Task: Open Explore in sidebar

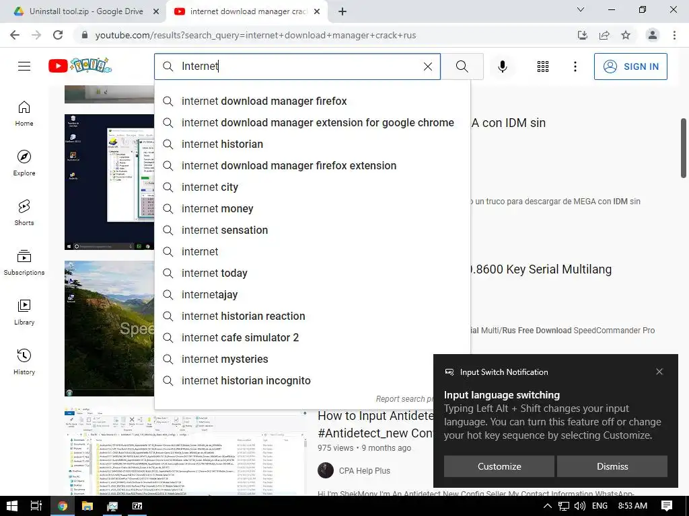Action: (24, 163)
